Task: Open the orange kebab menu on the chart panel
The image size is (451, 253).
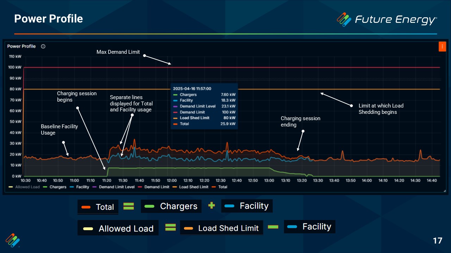Action: tap(442, 46)
